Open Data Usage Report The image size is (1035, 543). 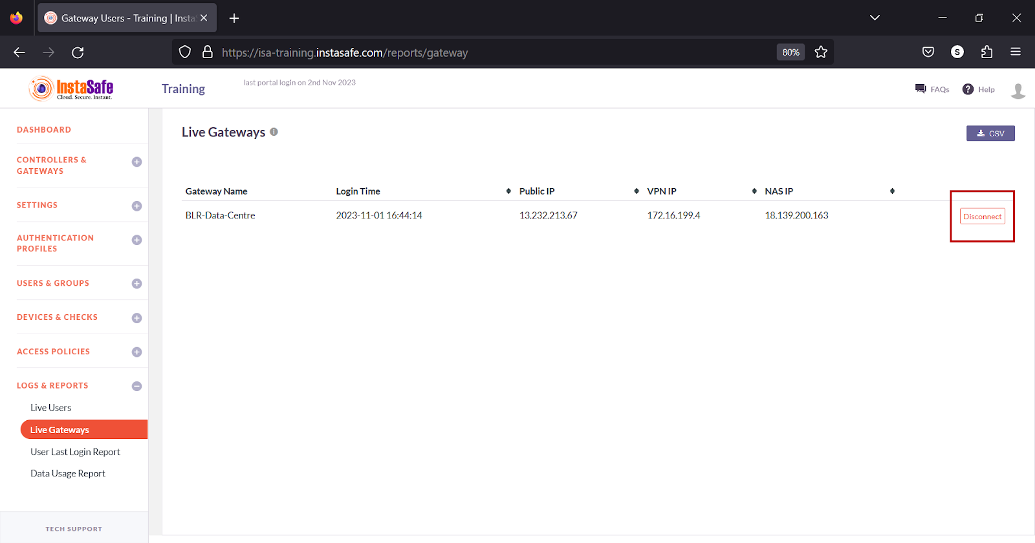(x=68, y=474)
